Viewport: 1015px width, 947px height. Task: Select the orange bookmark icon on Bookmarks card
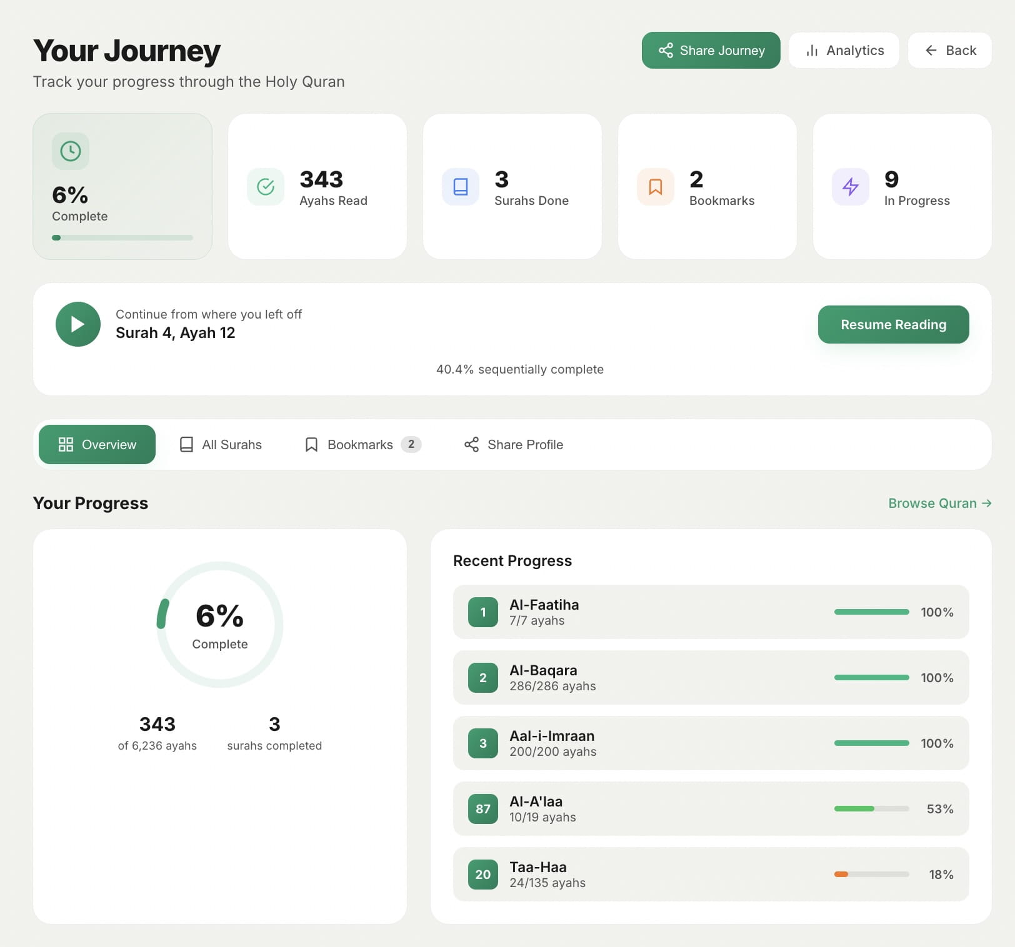click(x=655, y=187)
